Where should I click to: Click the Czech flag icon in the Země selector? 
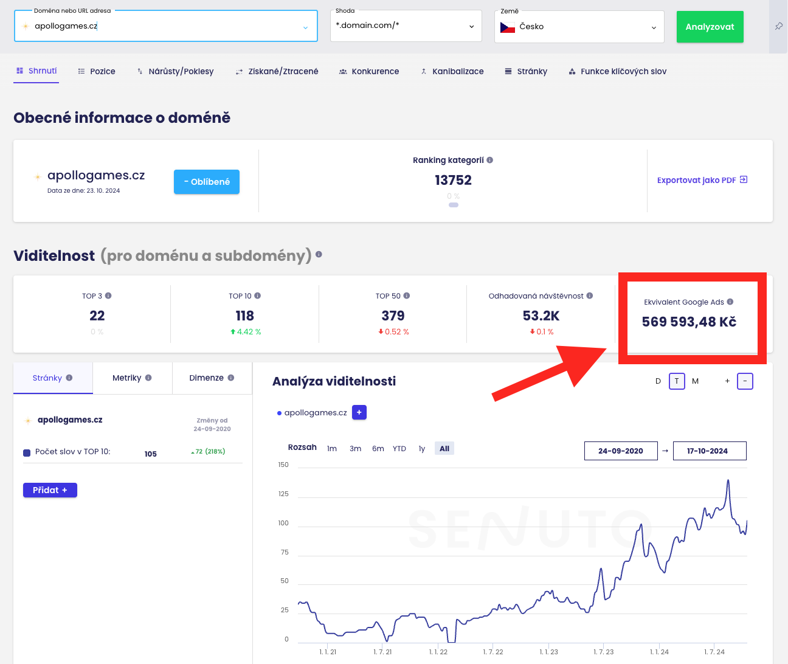[508, 26]
